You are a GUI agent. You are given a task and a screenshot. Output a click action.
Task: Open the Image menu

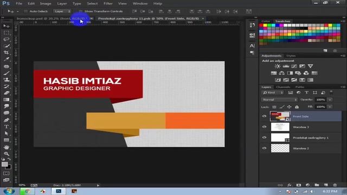pyautogui.click(x=46, y=4)
